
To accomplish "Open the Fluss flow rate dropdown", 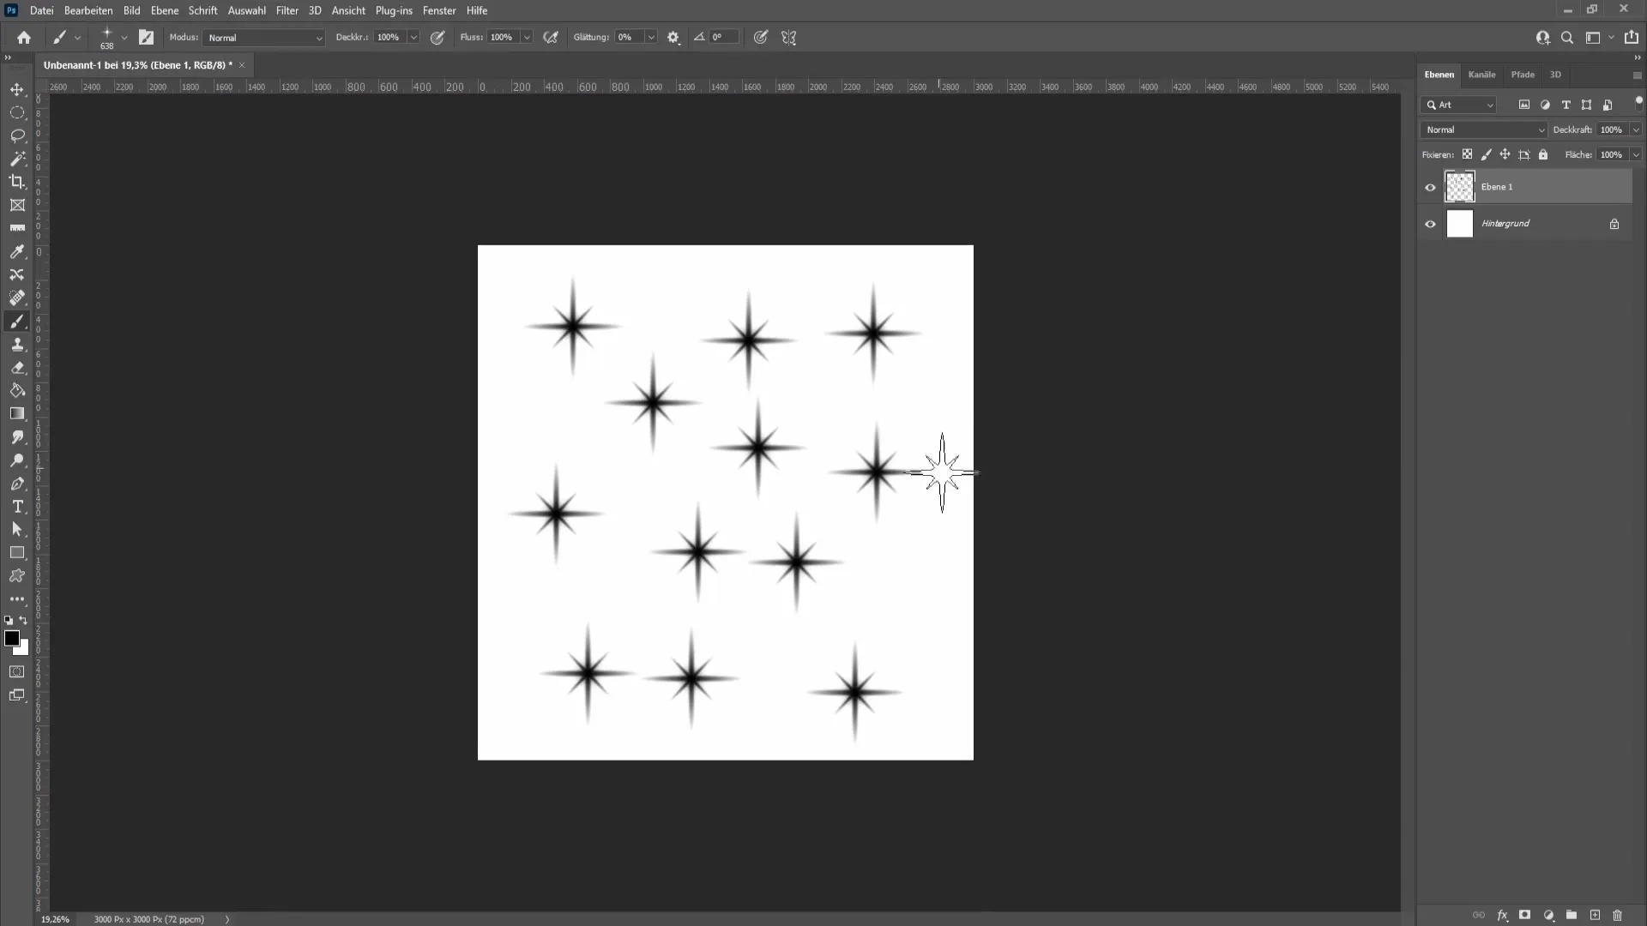I will point(528,38).
